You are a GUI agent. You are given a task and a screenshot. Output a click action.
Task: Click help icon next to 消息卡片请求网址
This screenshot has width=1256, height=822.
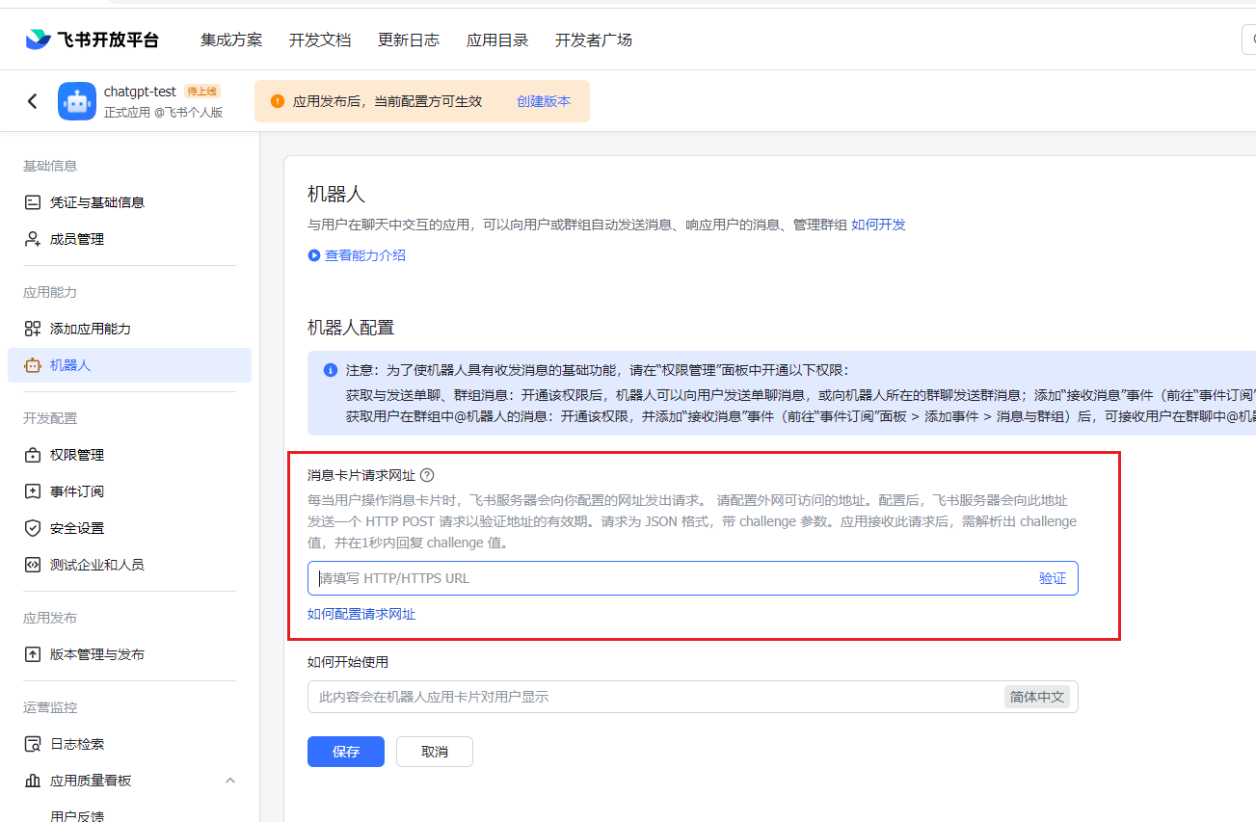[x=427, y=475]
